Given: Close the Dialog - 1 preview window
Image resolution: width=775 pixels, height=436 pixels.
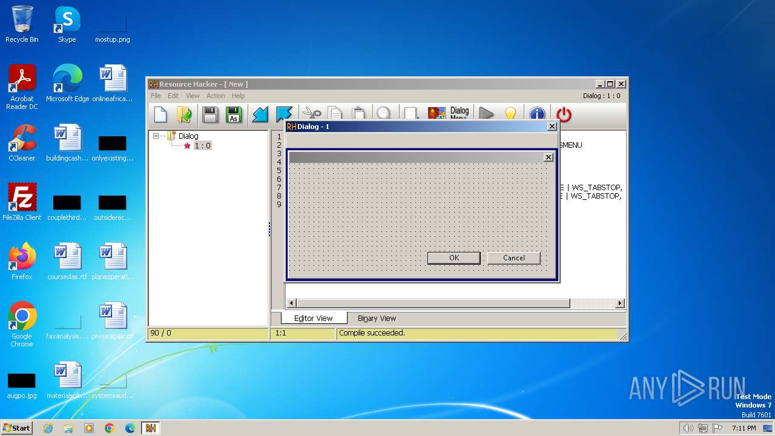Looking at the screenshot, I should point(552,127).
